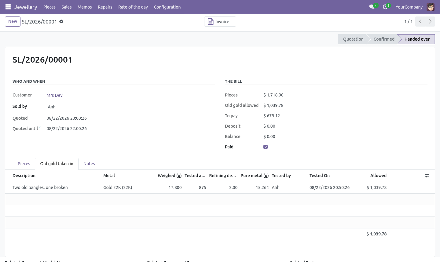Open the Configuration menu
This screenshot has width=440, height=262.
point(167,7)
